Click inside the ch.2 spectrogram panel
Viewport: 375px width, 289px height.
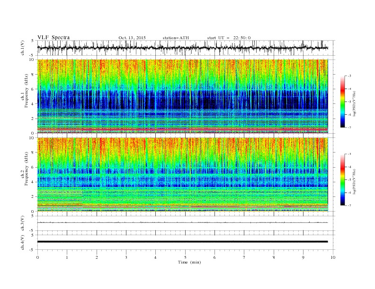coord(182,175)
